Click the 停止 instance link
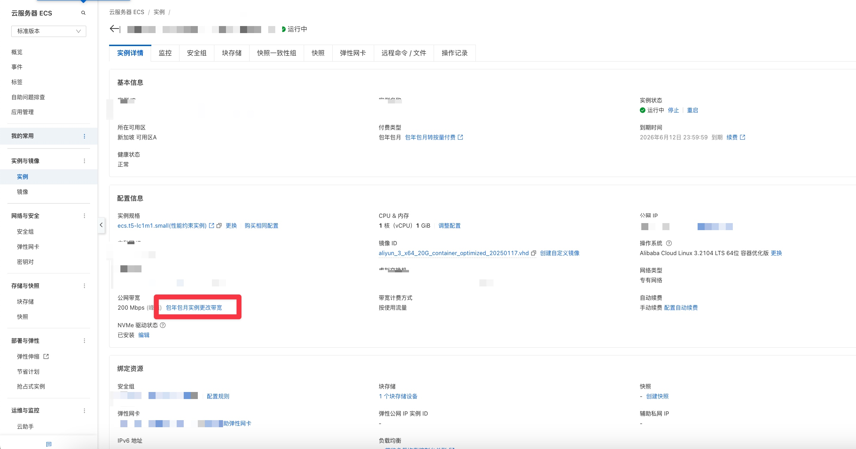The width and height of the screenshot is (856, 449). click(673, 110)
